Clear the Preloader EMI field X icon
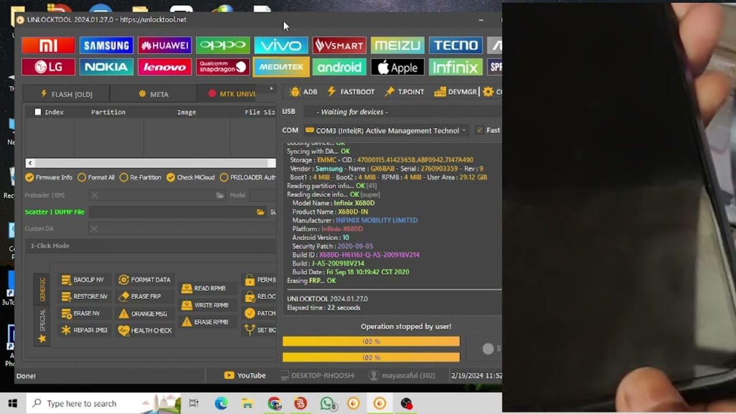The height and width of the screenshot is (414, 736). pyautogui.click(x=95, y=195)
